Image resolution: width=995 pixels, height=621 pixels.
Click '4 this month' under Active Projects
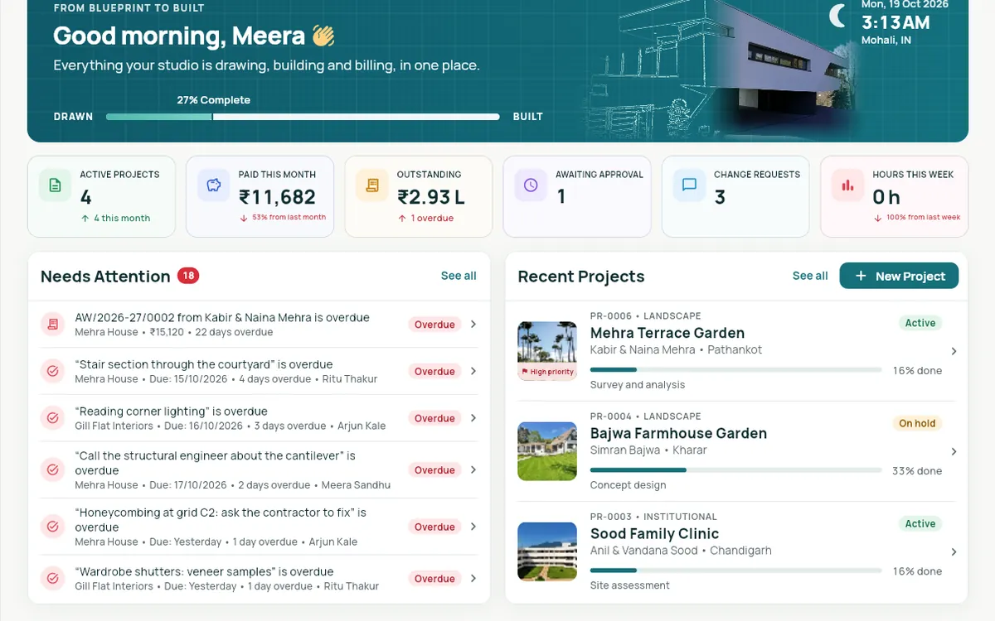pos(115,219)
